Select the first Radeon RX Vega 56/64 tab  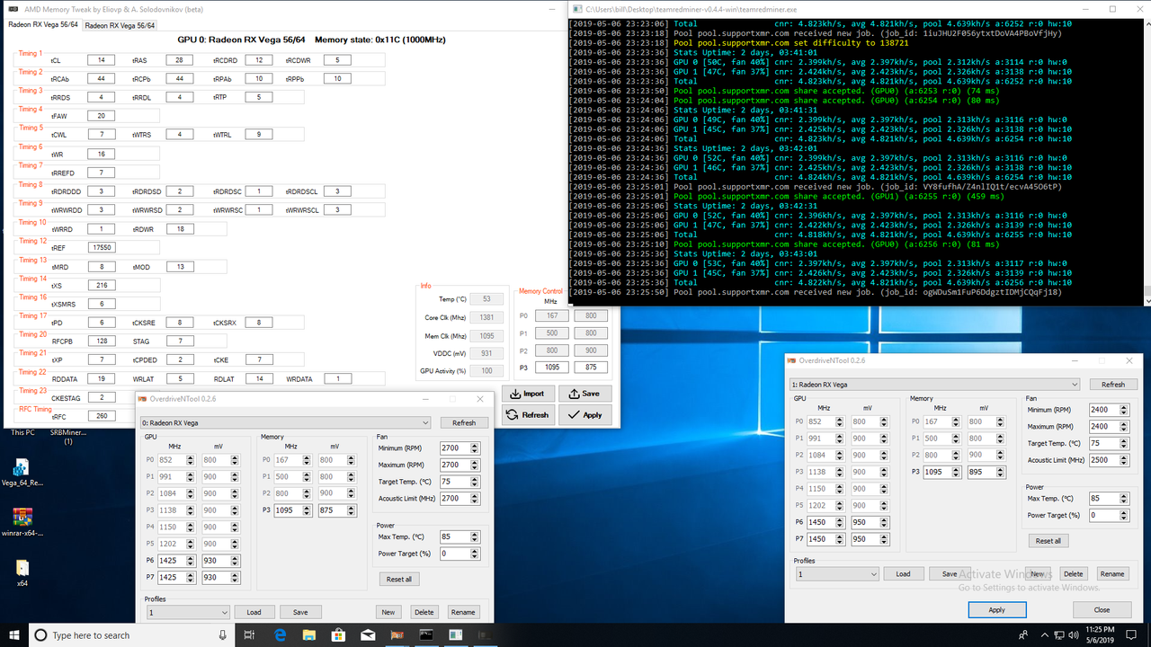coord(42,25)
